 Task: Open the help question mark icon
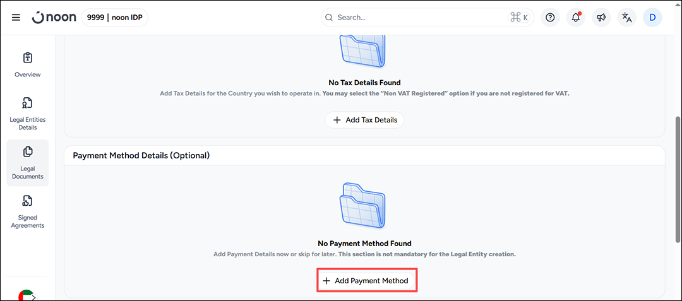coord(550,18)
